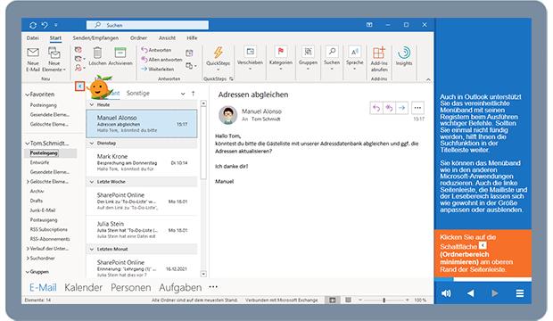Click Manuel Alonso's avatar in the reading pane
This screenshot has height=321, width=553.
point(227,115)
